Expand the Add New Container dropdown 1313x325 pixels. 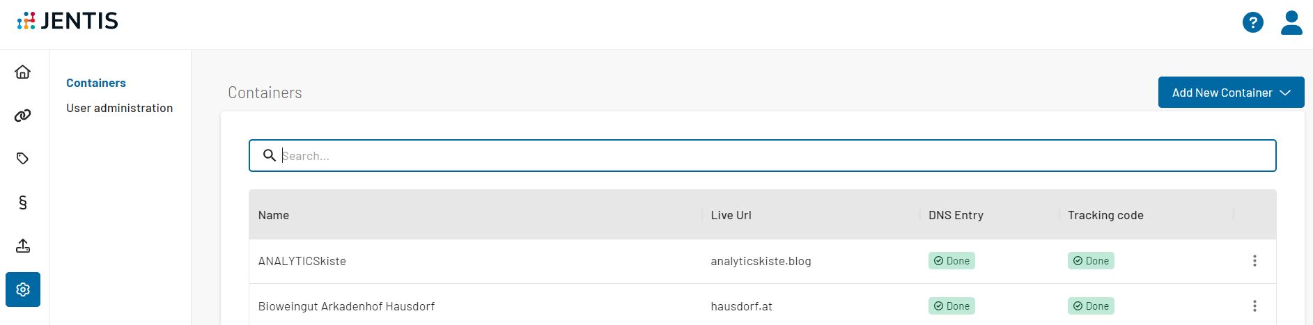coord(1231,93)
